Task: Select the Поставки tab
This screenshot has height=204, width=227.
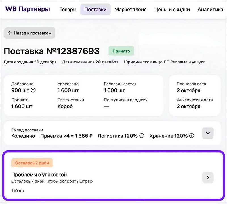Action: click(95, 10)
